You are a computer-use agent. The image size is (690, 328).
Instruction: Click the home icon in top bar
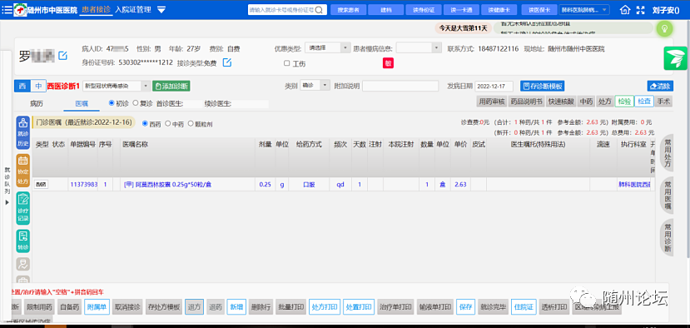pyautogui.click(x=625, y=10)
